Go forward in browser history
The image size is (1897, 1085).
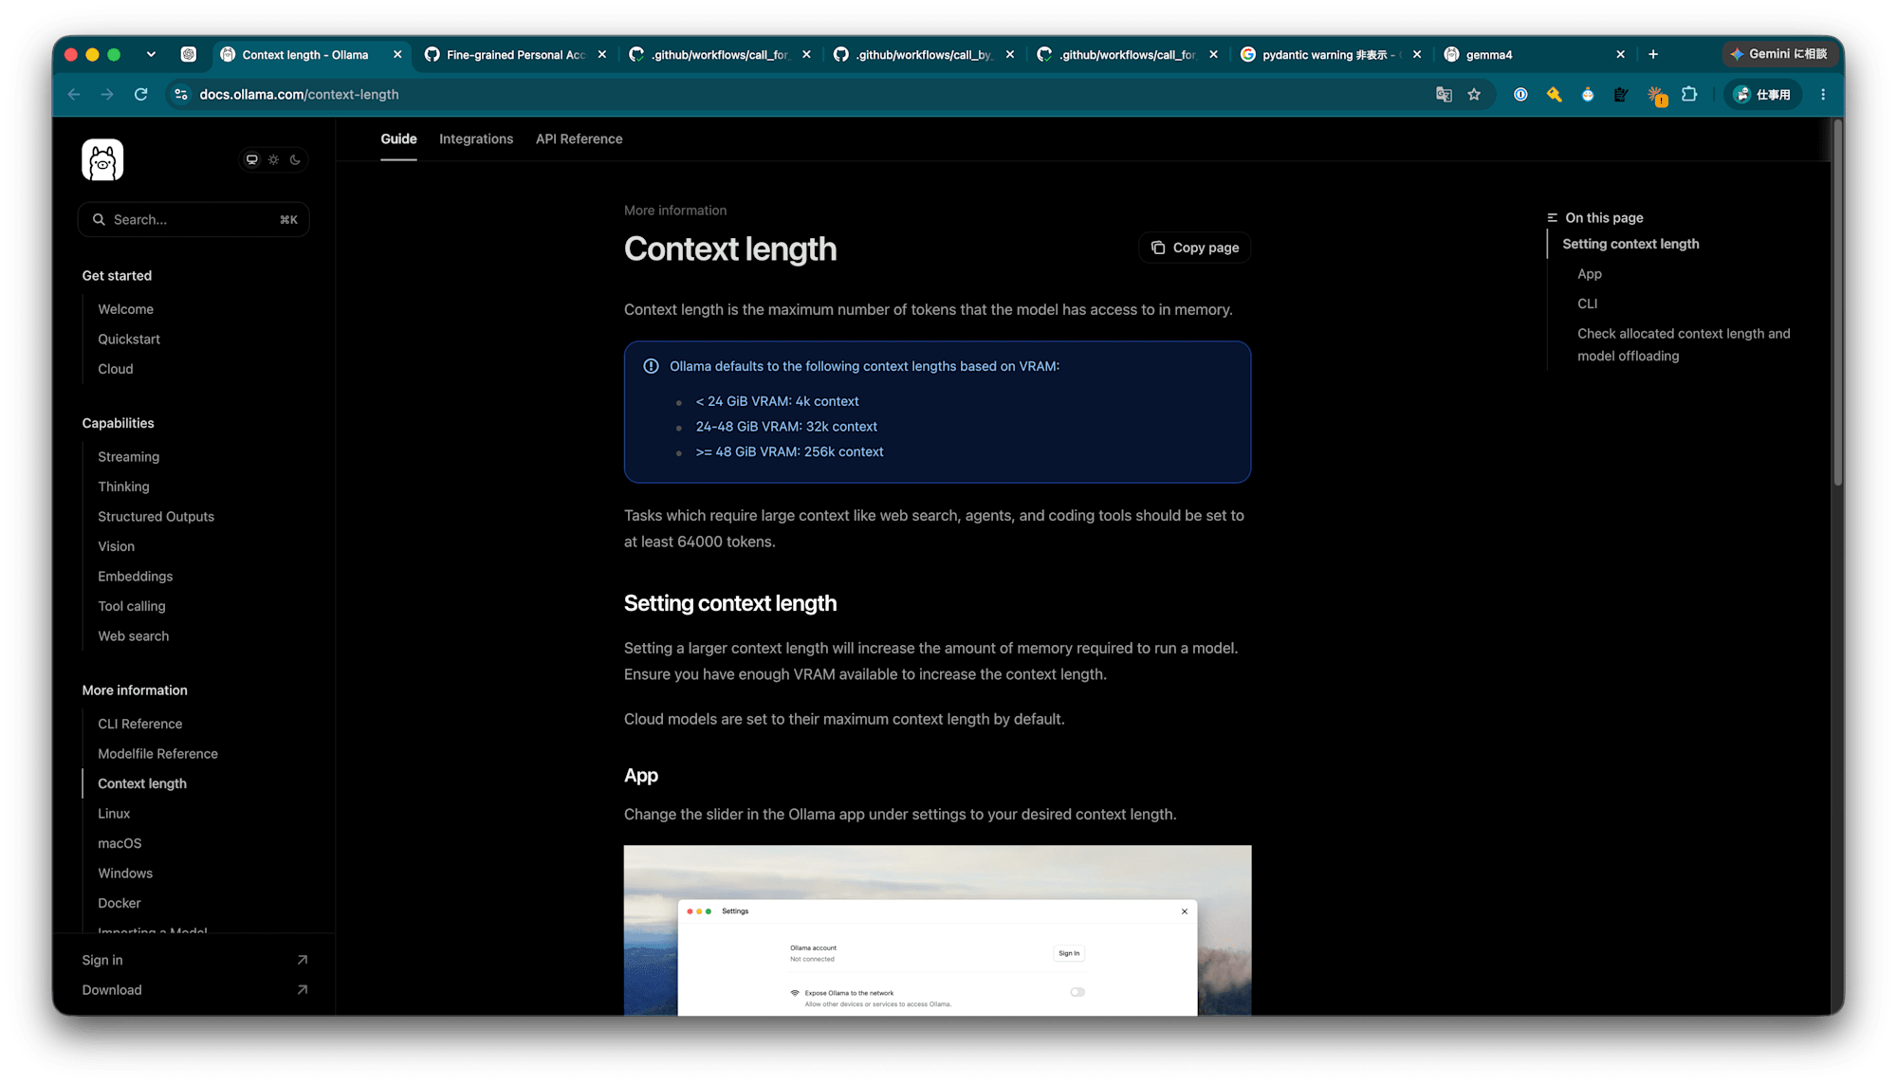click(107, 94)
